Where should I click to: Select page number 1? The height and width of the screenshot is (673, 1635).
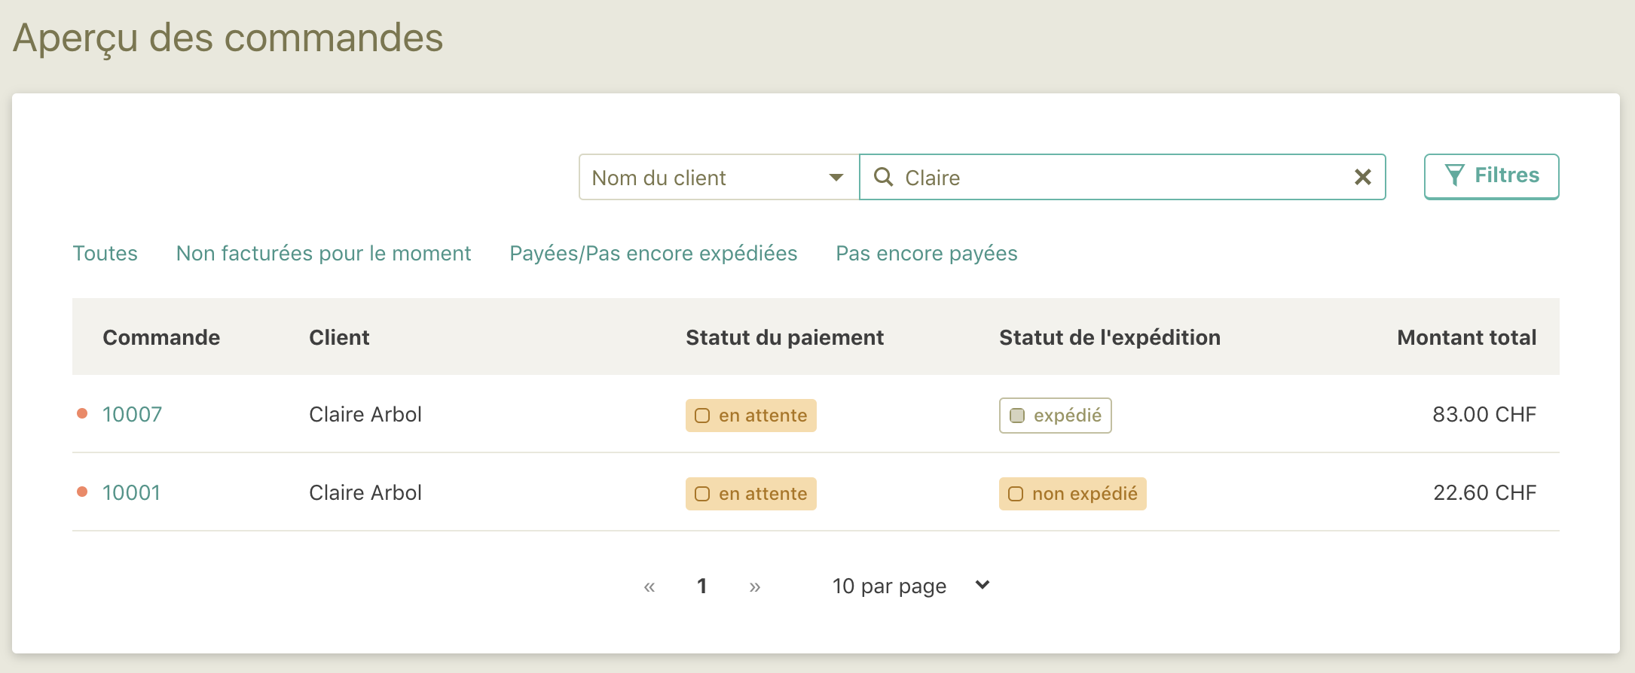pyautogui.click(x=701, y=586)
